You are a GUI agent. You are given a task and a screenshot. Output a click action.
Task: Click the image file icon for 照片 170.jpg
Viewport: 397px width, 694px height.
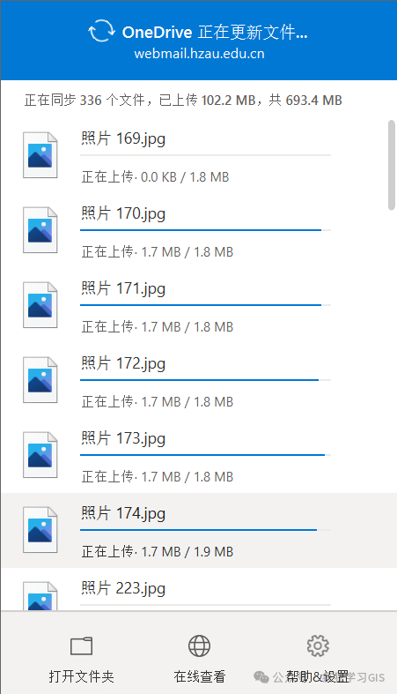click(x=40, y=229)
